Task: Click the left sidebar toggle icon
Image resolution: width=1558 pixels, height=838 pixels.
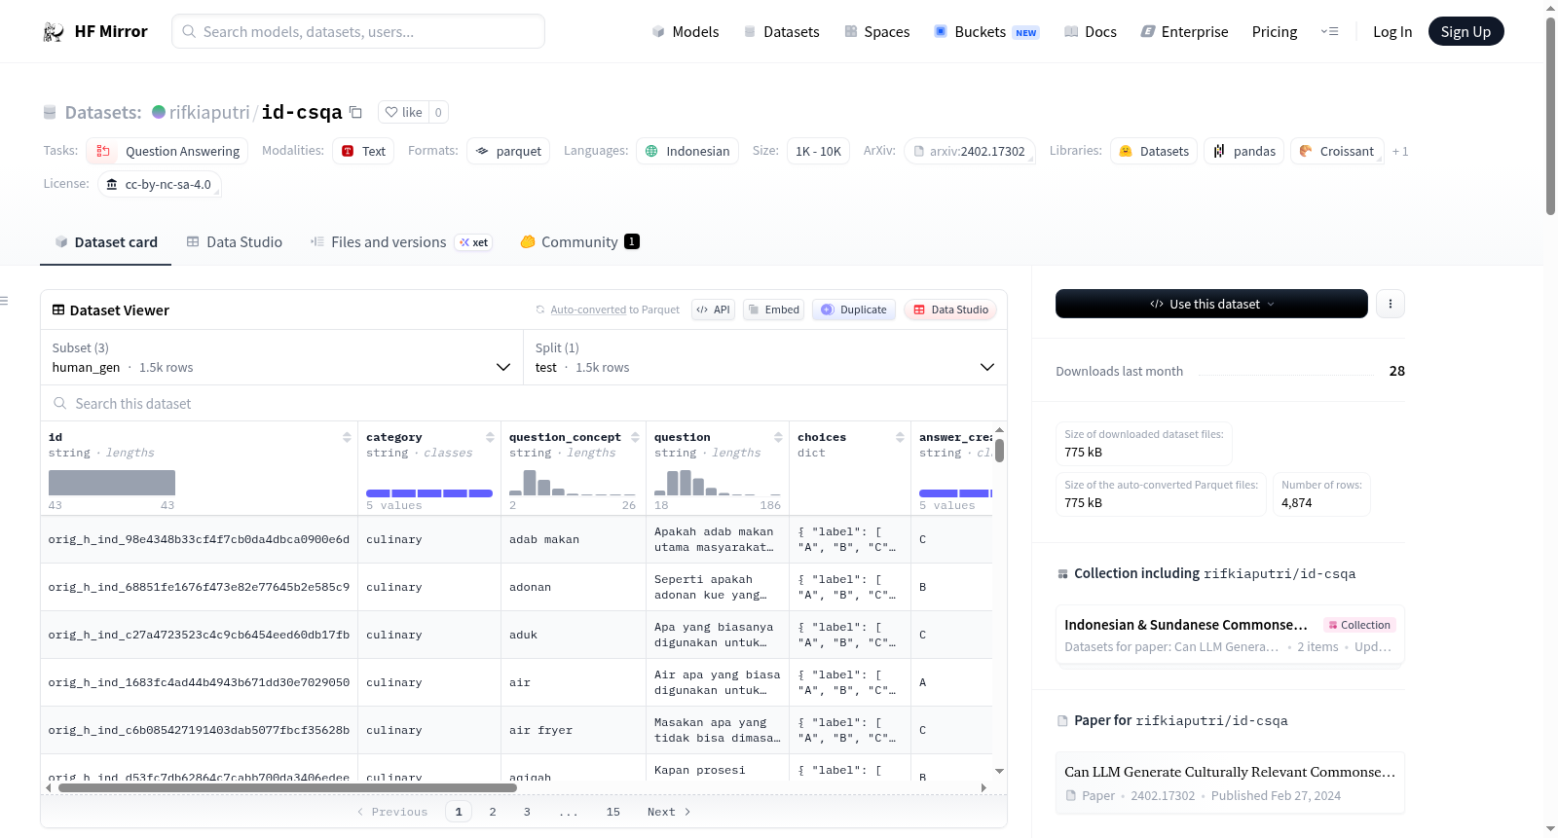Action: [5, 301]
